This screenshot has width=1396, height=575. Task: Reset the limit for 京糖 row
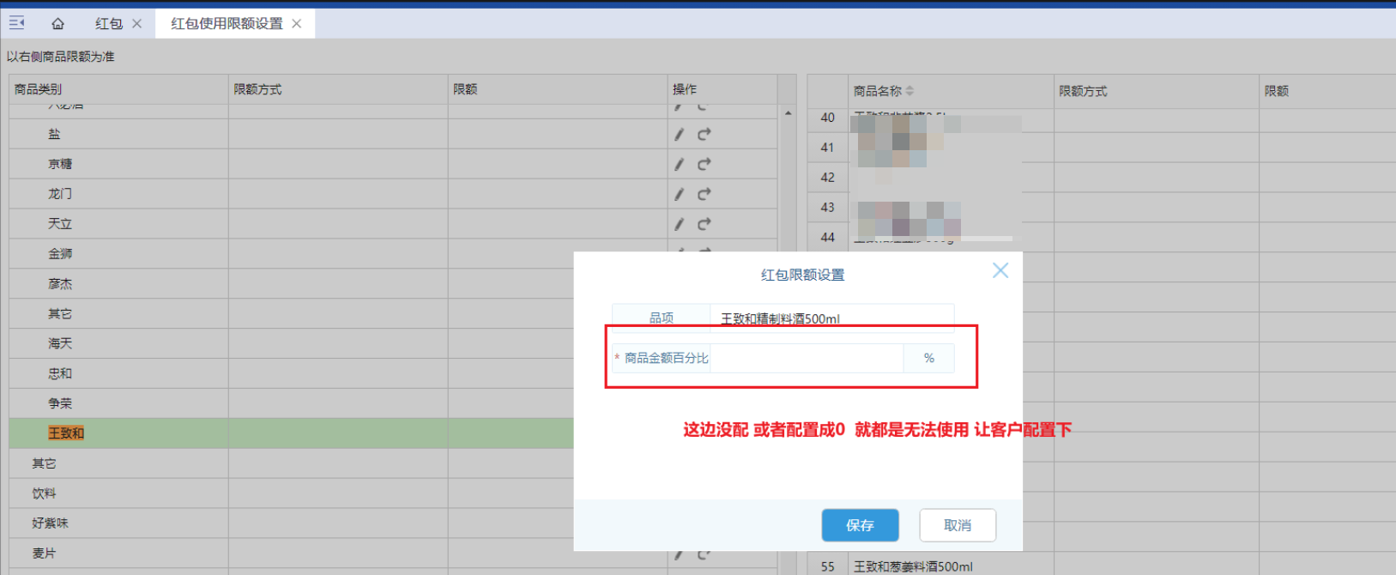(704, 164)
